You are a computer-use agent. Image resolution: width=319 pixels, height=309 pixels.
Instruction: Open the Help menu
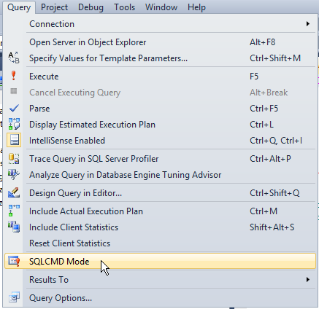click(x=196, y=7)
